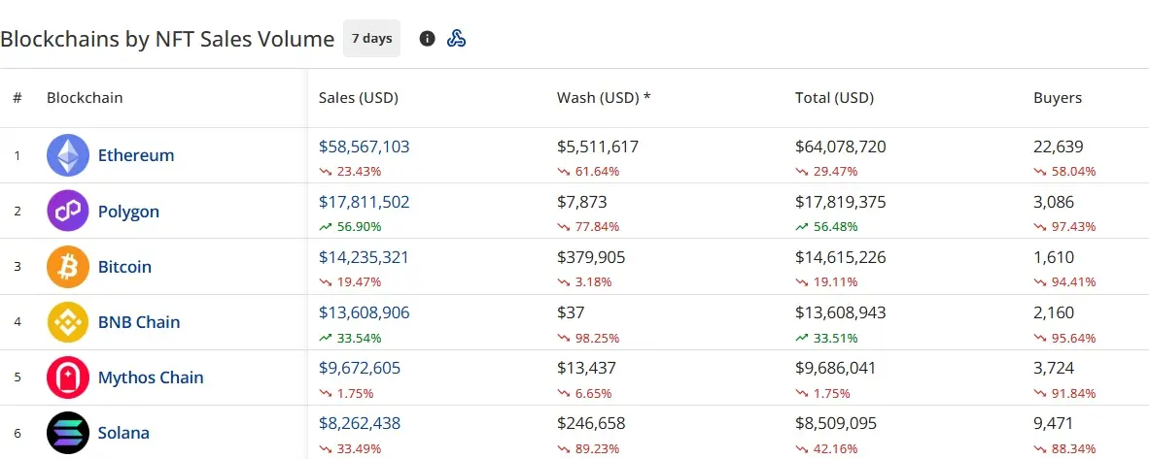The width and height of the screenshot is (1149, 459).
Task: Sort by Wash (USD) column header
Action: point(604,98)
